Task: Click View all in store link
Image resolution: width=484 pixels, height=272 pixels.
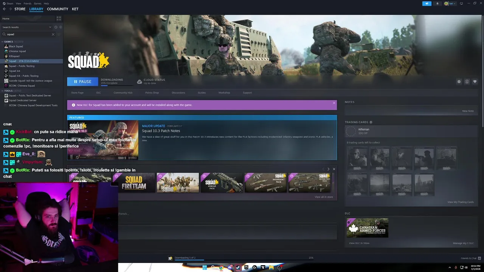Action: [324, 197]
